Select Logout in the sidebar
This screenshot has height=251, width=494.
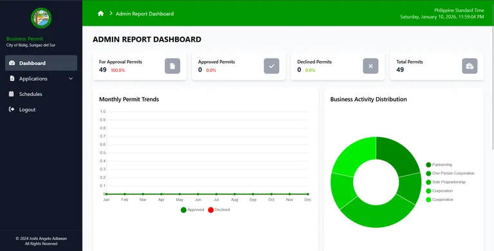41,109
